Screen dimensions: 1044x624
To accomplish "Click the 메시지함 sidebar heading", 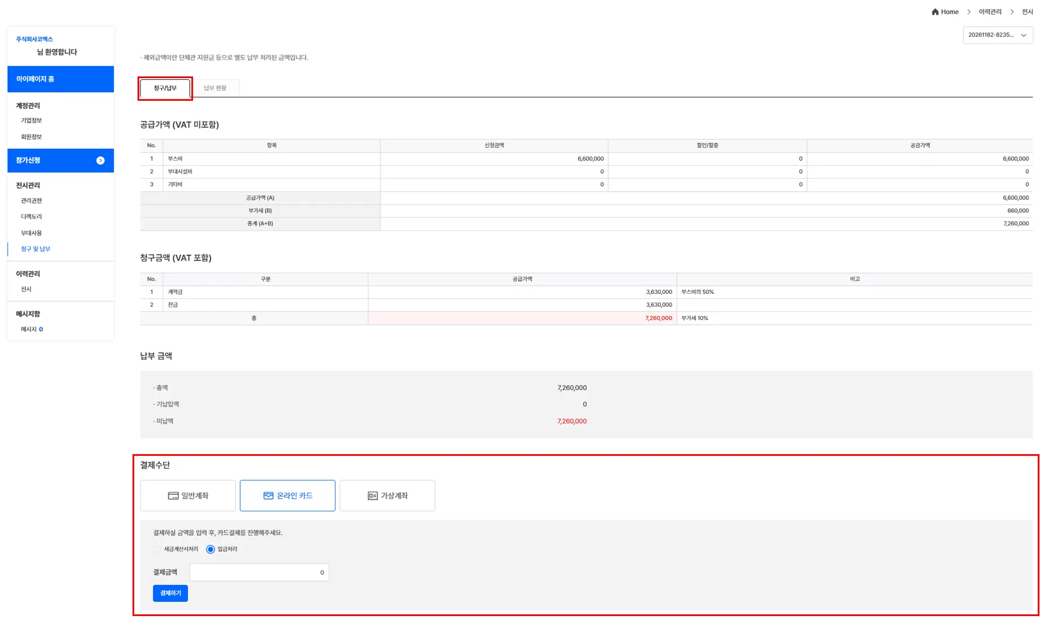I will (x=28, y=314).
